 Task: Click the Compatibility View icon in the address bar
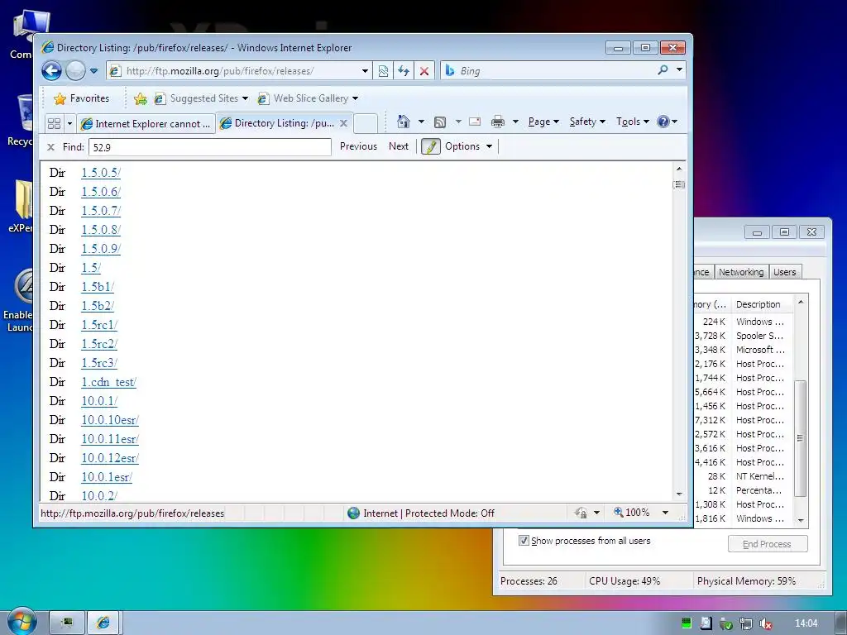(383, 71)
